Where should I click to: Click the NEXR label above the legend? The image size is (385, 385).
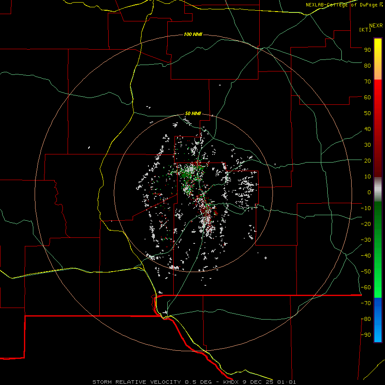click(x=376, y=26)
